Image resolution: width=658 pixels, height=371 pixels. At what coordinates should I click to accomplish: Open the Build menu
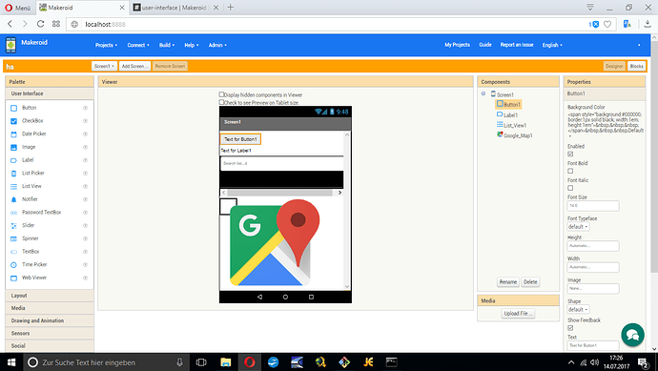pyautogui.click(x=167, y=45)
